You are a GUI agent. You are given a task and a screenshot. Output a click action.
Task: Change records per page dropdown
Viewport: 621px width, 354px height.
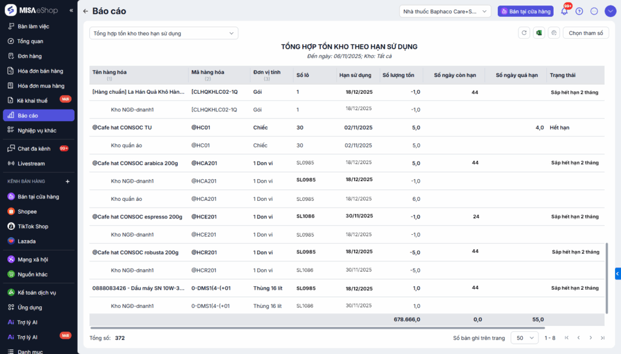[x=524, y=338]
